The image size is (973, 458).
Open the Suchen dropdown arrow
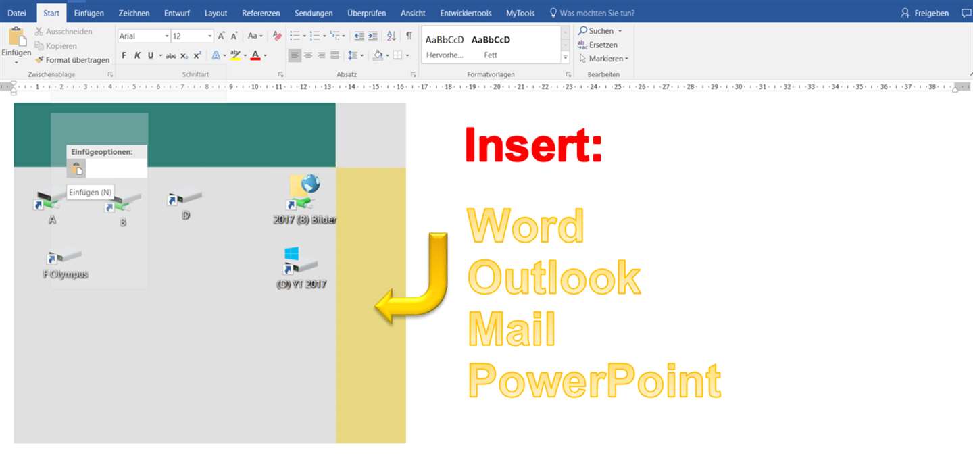coord(620,31)
